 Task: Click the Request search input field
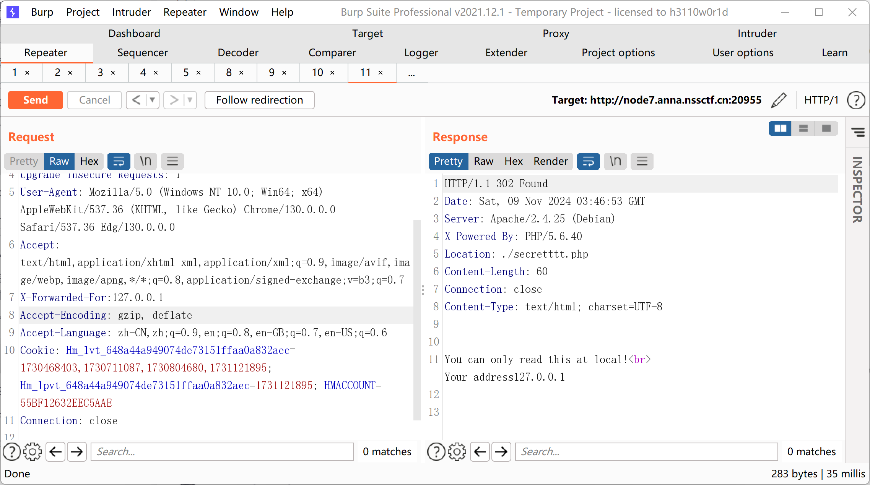coord(222,452)
